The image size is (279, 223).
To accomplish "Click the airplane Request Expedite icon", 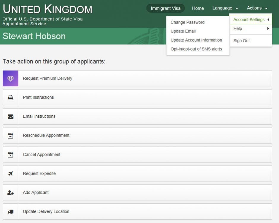I will coord(10,174).
